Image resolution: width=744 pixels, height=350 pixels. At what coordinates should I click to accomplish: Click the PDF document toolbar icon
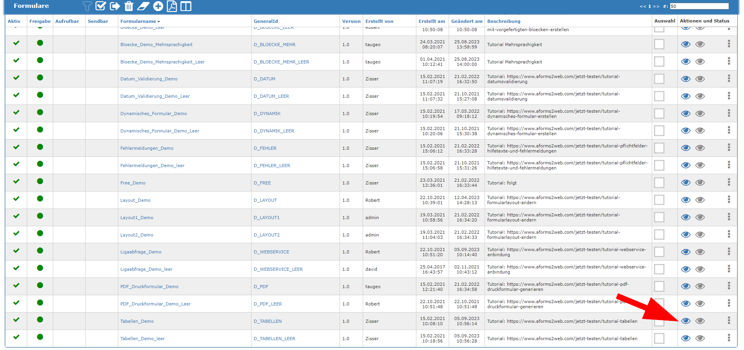coord(172,6)
